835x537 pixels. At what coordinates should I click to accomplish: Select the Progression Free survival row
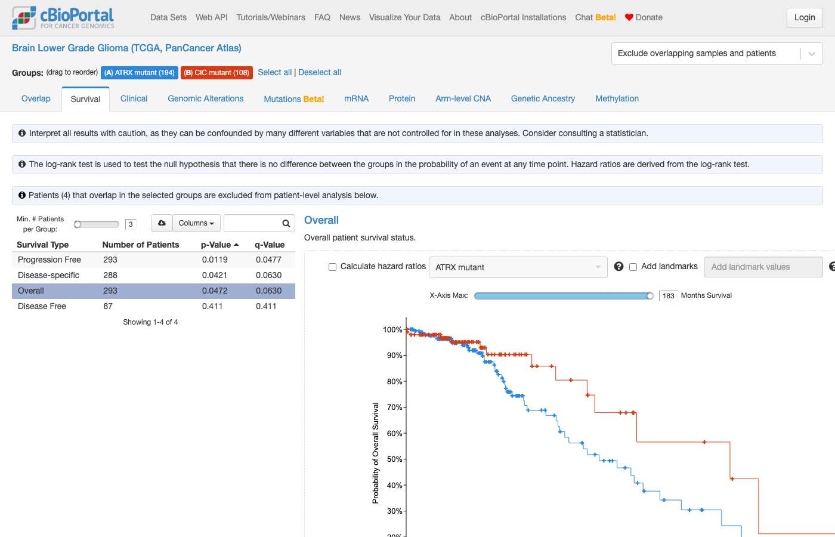[x=153, y=260]
